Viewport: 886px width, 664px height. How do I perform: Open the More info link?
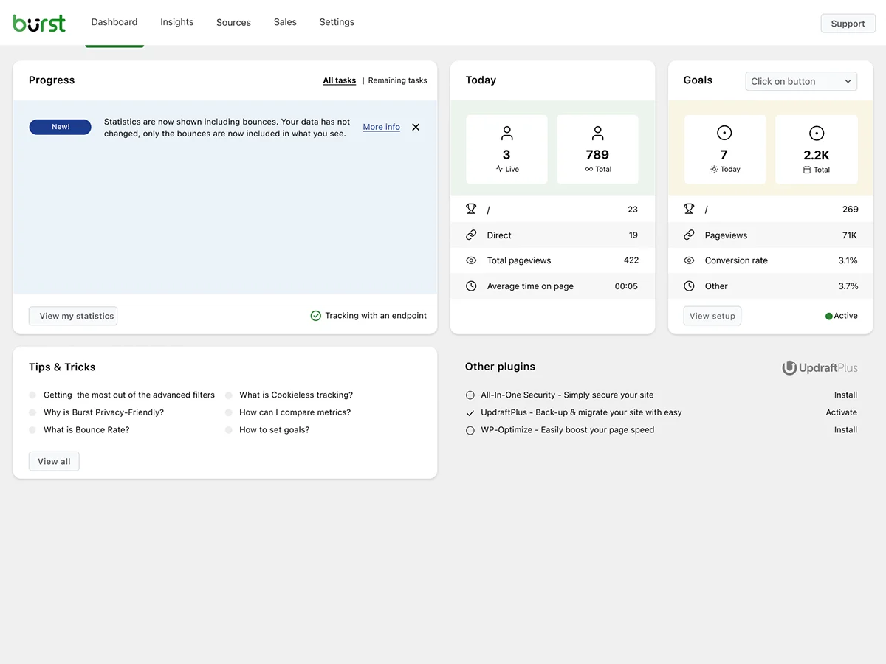coord(382,127)
